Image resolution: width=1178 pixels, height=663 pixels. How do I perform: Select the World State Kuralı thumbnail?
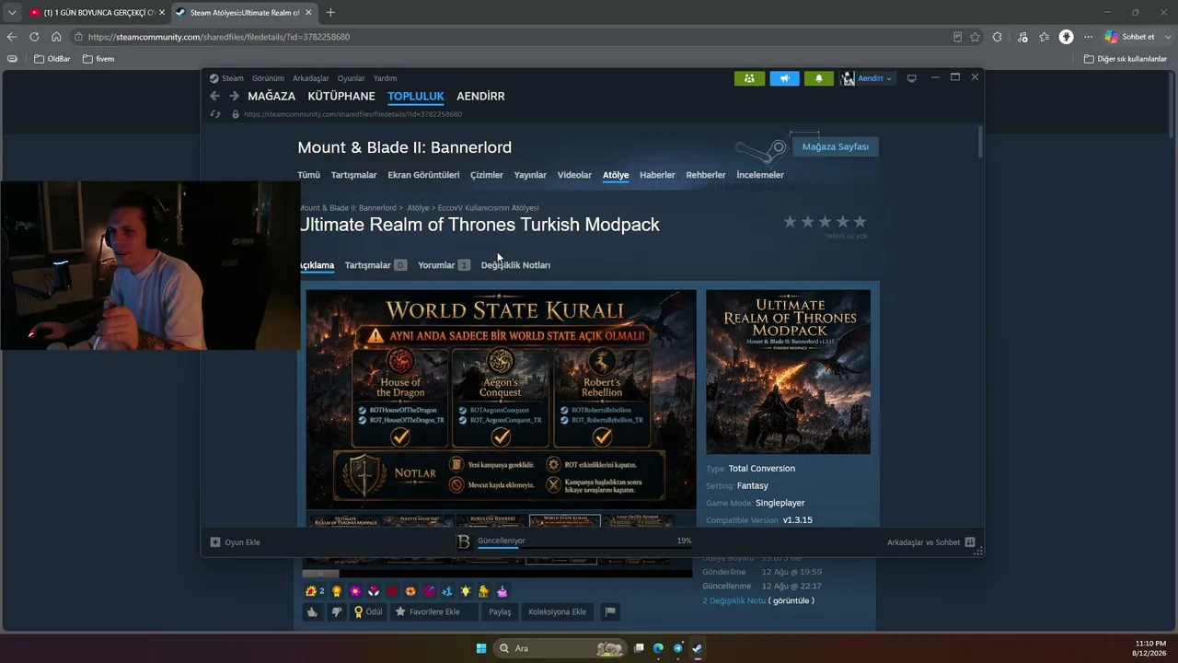pyautogui.click(x=564, y=520)
